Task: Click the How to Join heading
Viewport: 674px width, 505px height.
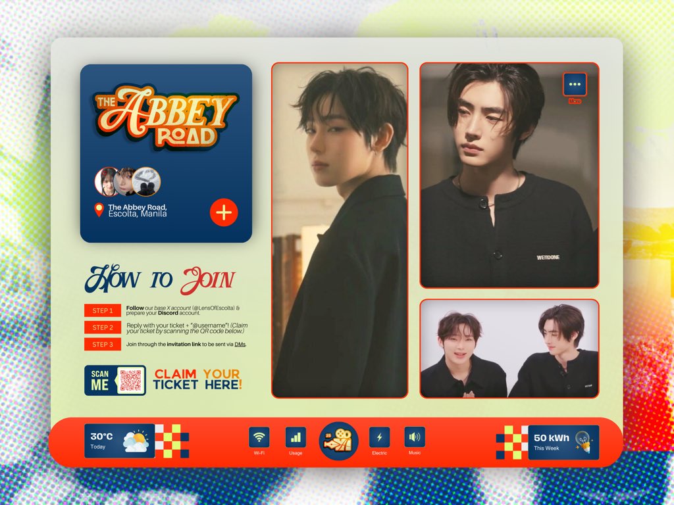Action: (x=160, y=279)
